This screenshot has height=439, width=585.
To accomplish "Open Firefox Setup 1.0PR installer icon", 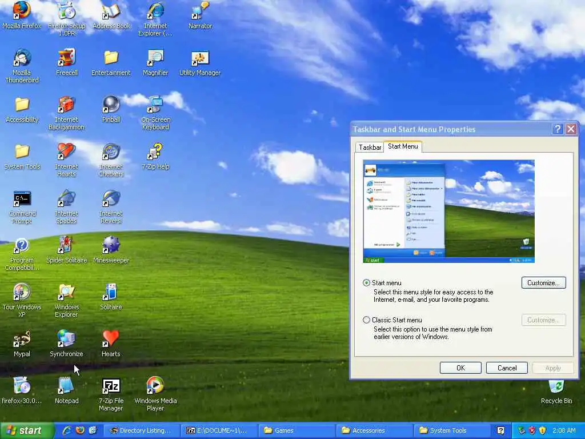I will [67, 18].
